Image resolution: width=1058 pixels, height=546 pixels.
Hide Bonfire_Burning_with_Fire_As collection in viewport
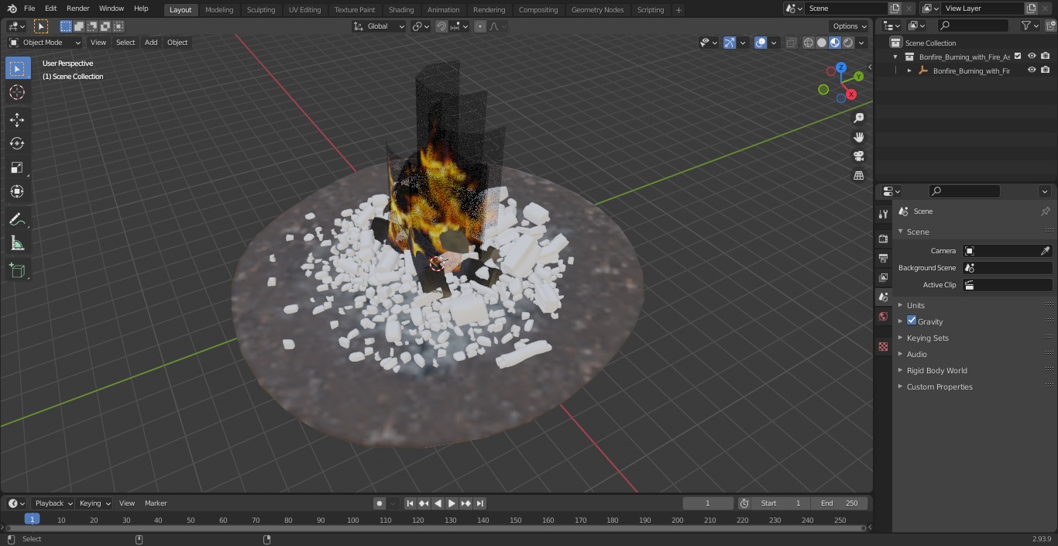click(1032, 56)
